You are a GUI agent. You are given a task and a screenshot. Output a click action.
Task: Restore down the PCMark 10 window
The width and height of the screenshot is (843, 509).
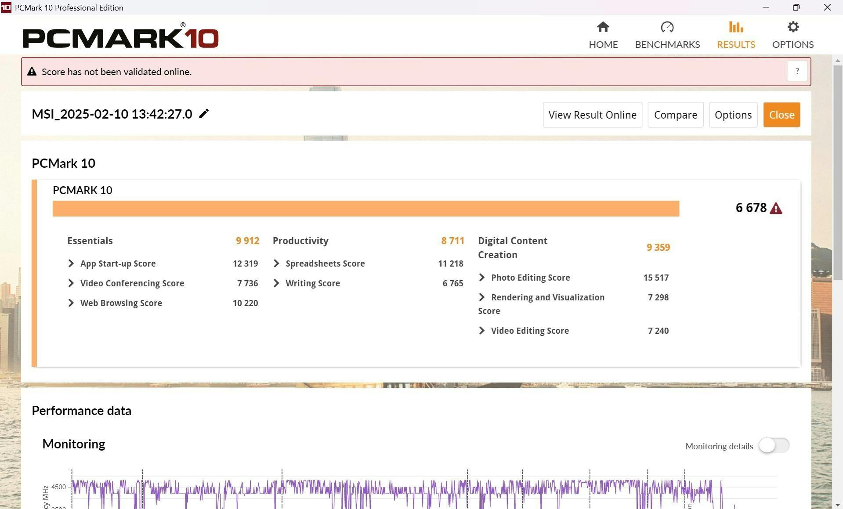[796, 7]
